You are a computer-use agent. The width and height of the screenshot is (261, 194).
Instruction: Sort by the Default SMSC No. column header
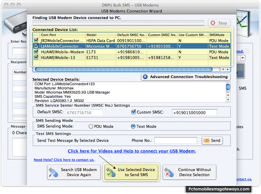131,35
